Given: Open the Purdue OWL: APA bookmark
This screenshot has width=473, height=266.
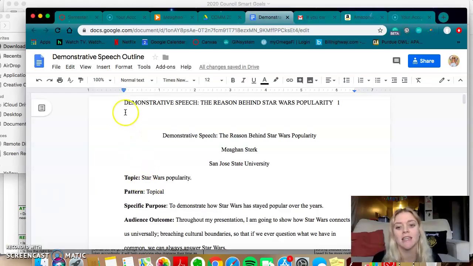Looking at the screenshot, I should click(x=398, y=42).
